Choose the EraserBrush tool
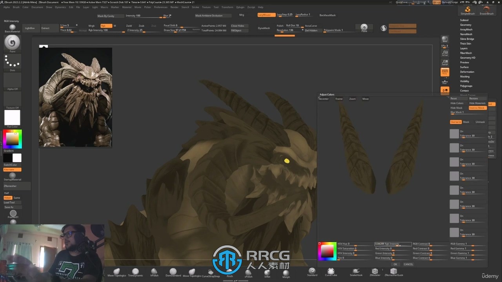This screenshot has width=502, height=282. 486,10
